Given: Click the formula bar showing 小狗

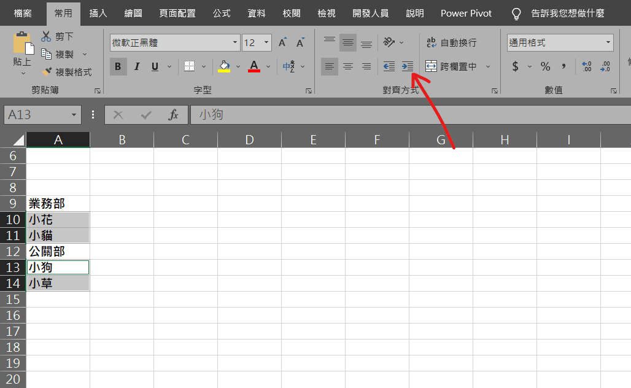Looking at the screenshot, I should coord(411,115).
